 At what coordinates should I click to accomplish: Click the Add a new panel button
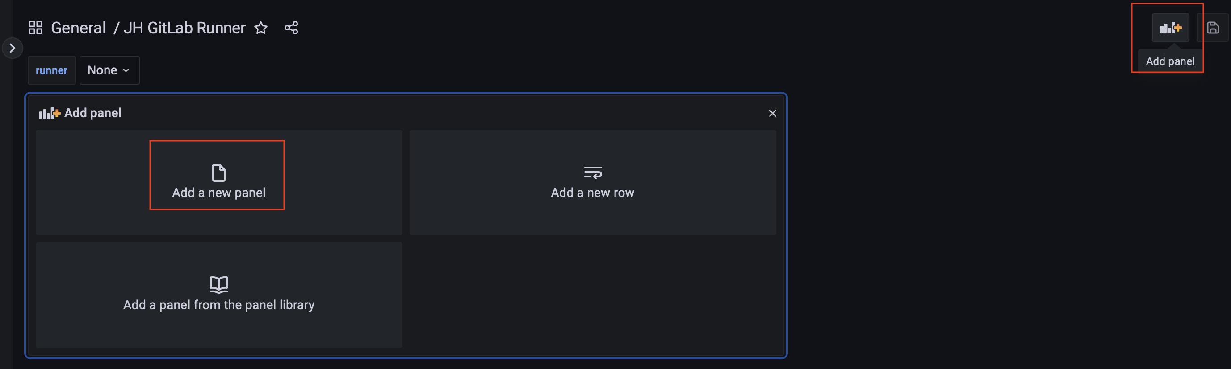219,183
